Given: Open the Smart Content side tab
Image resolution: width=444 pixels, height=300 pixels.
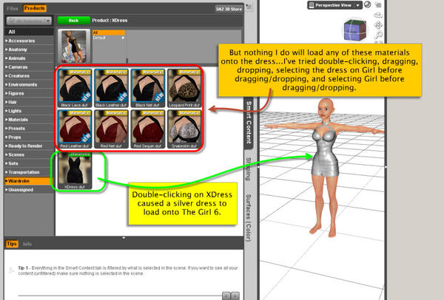Looking at the screenshot, I should tap(249, 122).
